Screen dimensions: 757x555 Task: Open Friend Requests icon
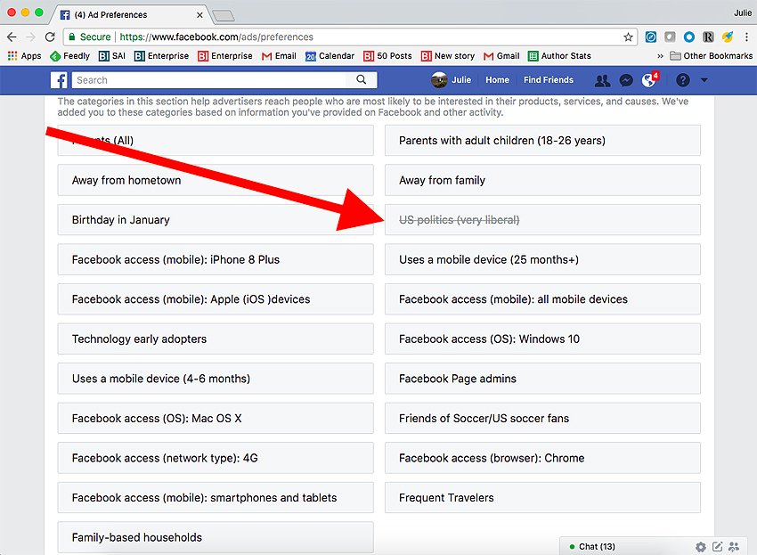(x=603, y=80)
